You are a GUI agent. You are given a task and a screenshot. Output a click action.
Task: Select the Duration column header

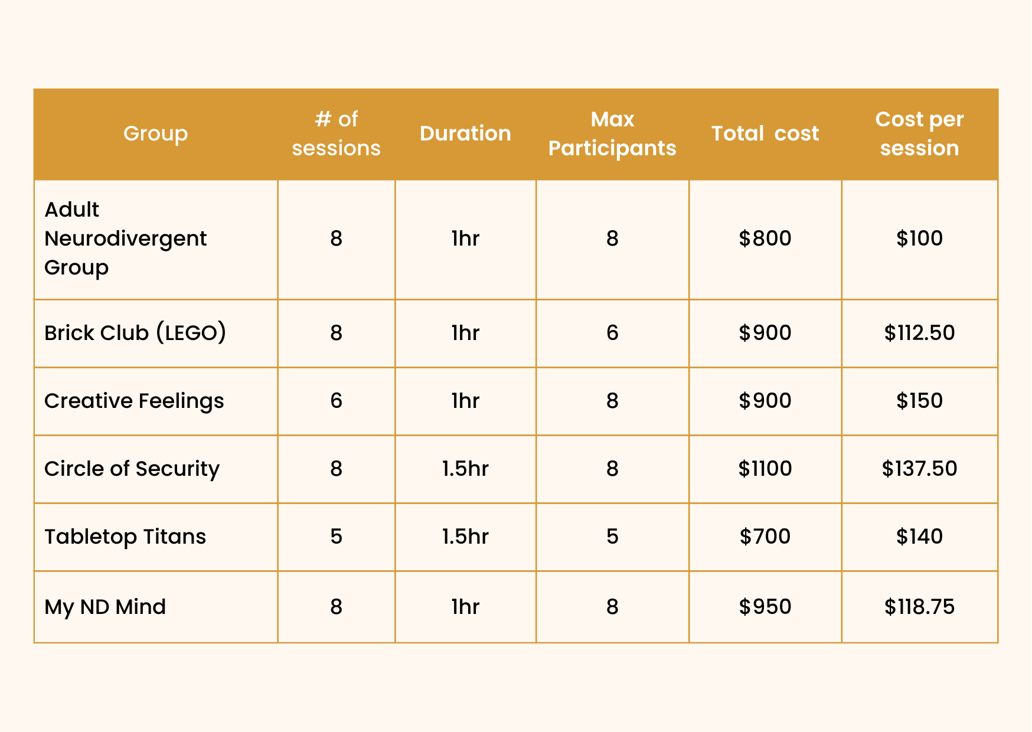coord(465,134)
